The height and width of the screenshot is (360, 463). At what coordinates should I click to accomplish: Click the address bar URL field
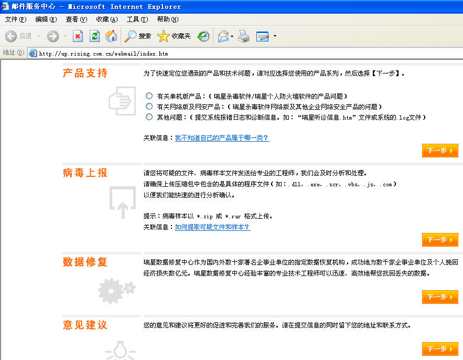(x=236, y=53)
